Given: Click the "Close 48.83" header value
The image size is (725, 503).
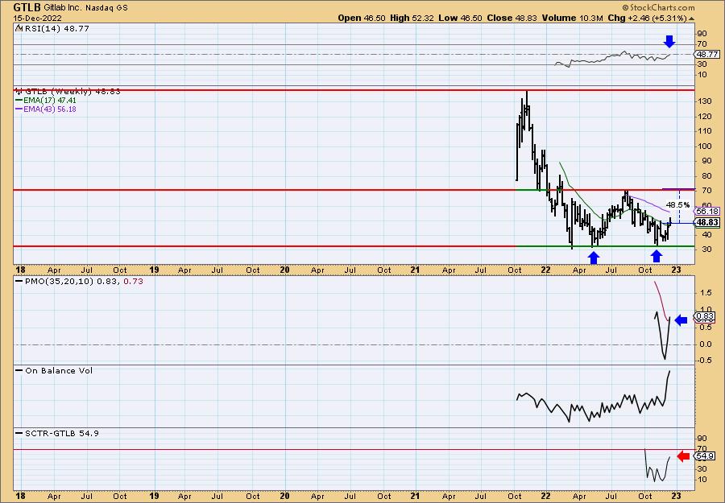Looking at the screenshot, I should click(x=512, y=18).
